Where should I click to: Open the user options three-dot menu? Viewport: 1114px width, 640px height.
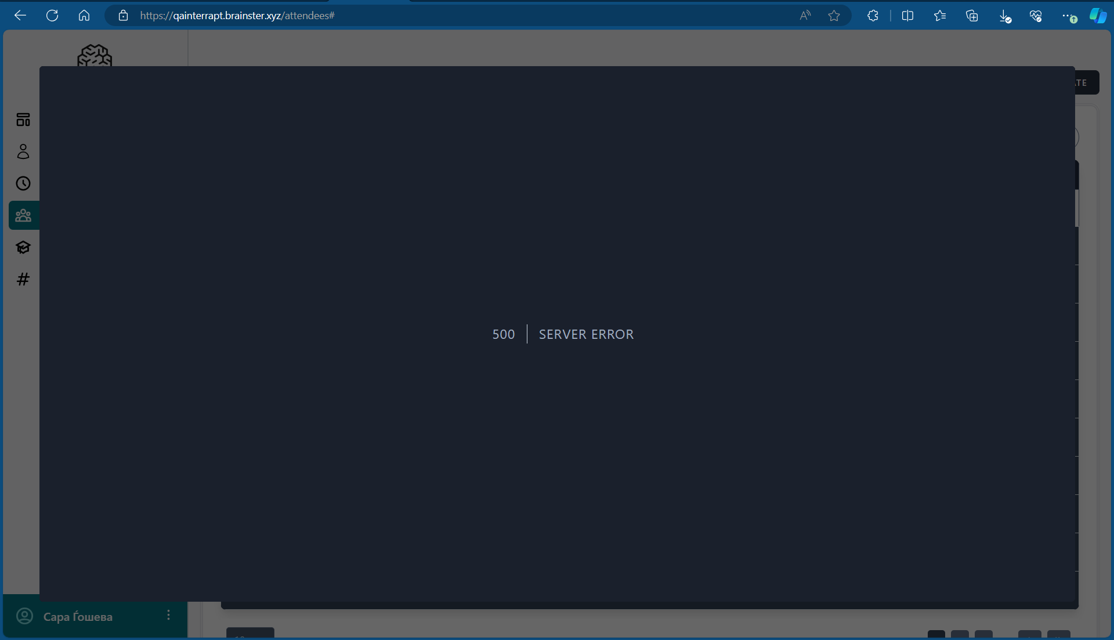(168, 615)
